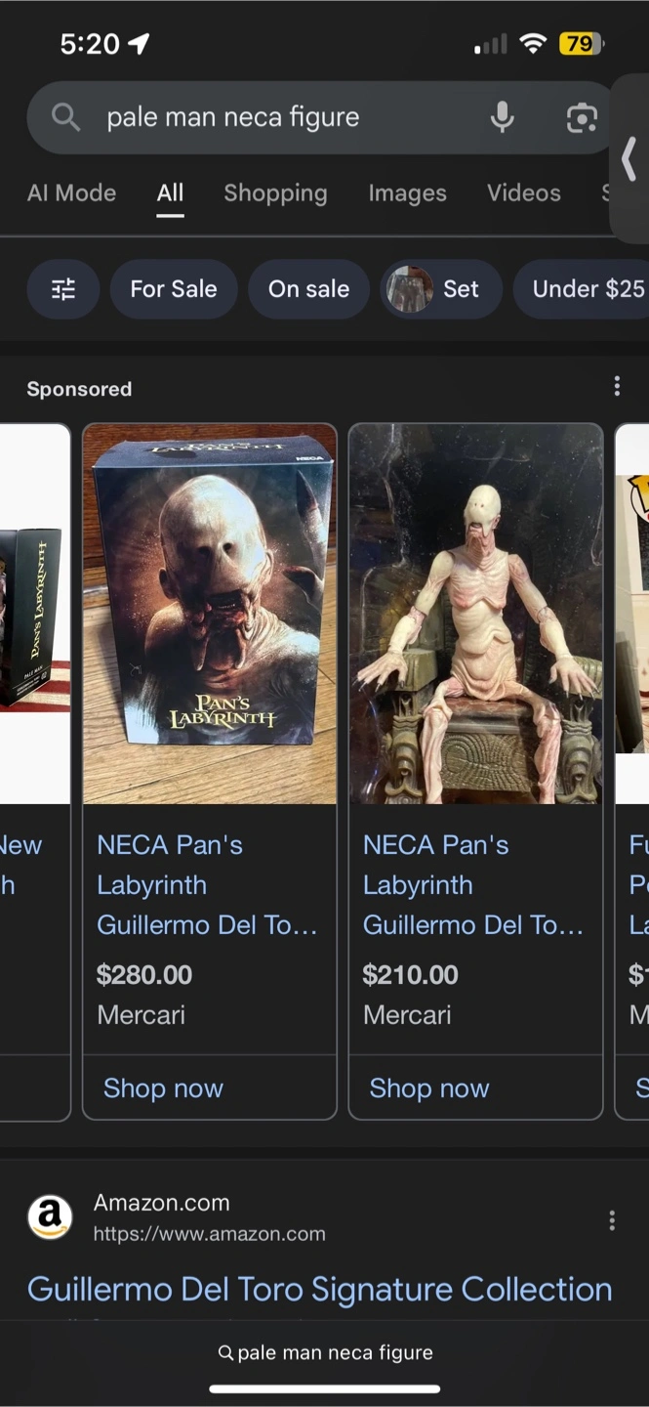Open the AI Mode tab

click(x=71, y=193)
